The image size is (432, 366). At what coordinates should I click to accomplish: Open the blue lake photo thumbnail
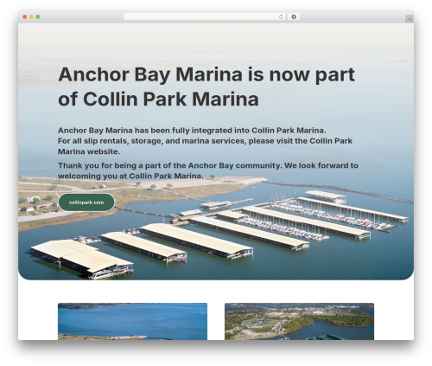tap(132, 321)
